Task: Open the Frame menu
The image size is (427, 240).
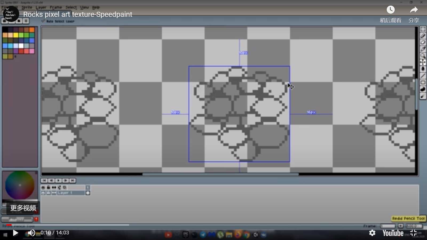Action: pos(56,7)
